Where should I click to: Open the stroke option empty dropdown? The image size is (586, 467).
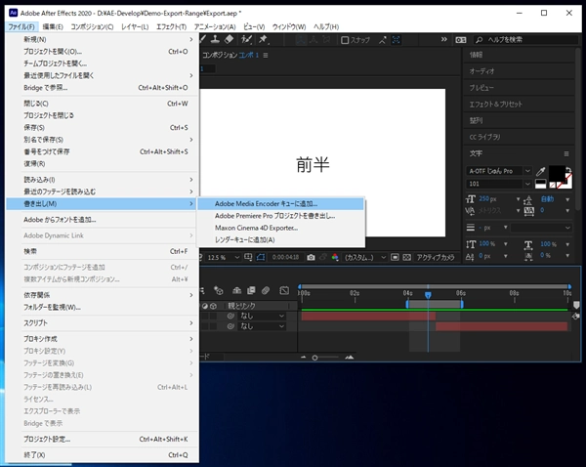[x=541, y=228]
